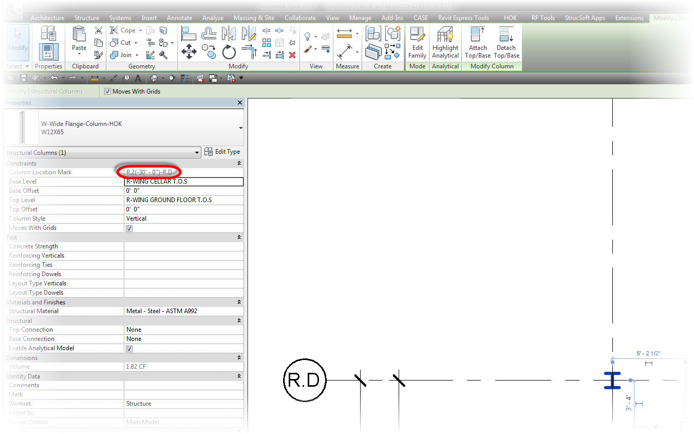
Task: Click the Edit Type button
Action: (222, 152)
